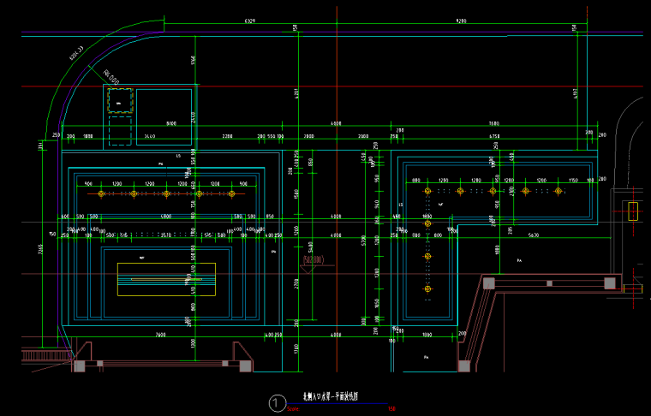Select the R4.000 radius label
Image resolution: width=651 pixels, height=416 pixels.
tap(111, 76)
